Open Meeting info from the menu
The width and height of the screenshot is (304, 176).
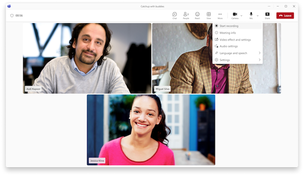tap(237, 33)
